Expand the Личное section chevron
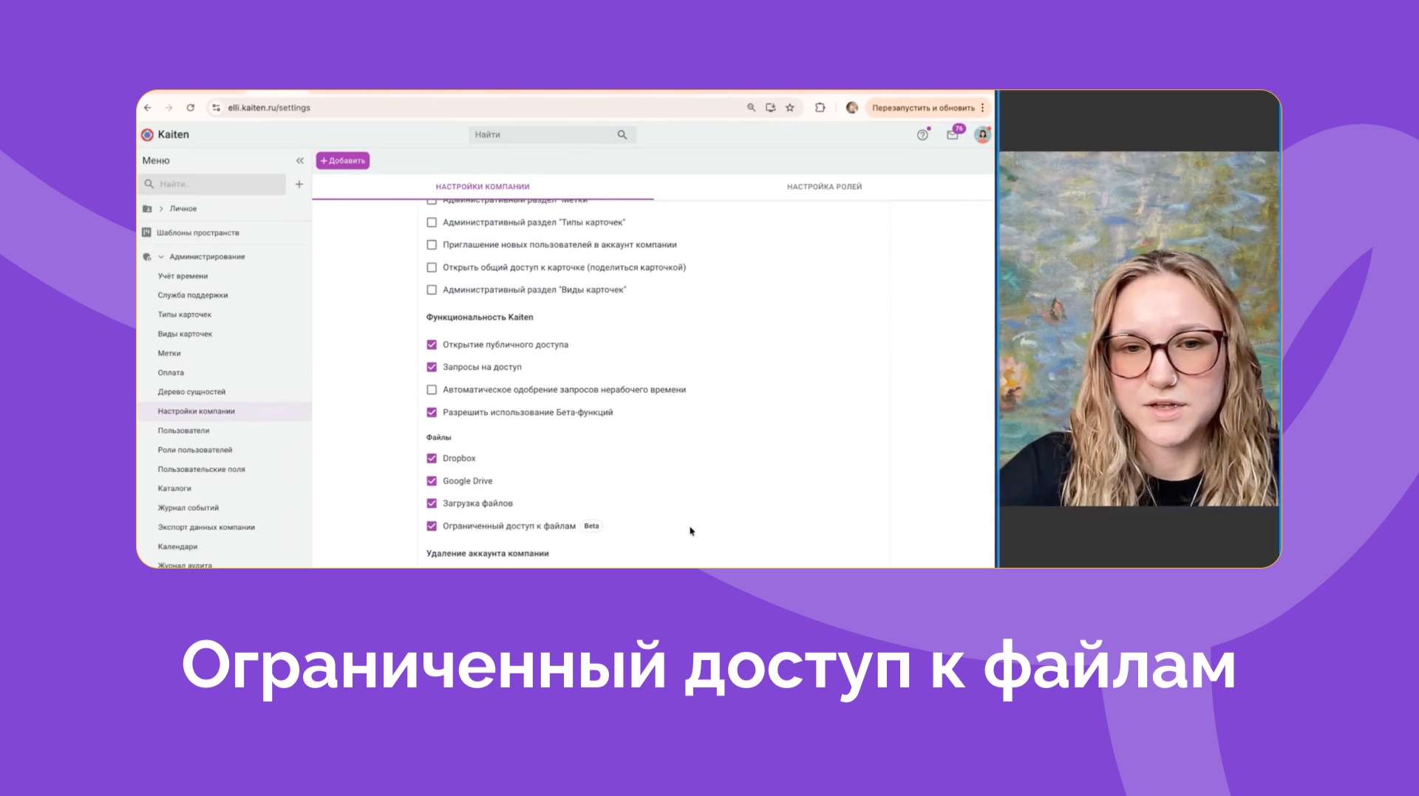The width and height of the screenshot is (1419, 796). point(161,209)
